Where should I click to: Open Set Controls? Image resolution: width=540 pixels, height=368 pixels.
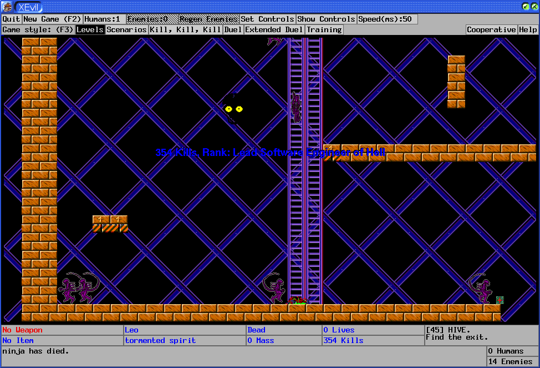[x=267, y=19]
